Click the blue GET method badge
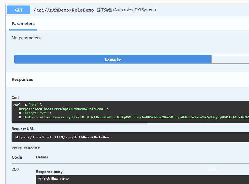The width and height of the screenshot is (249, 184). tap(19, 10)
